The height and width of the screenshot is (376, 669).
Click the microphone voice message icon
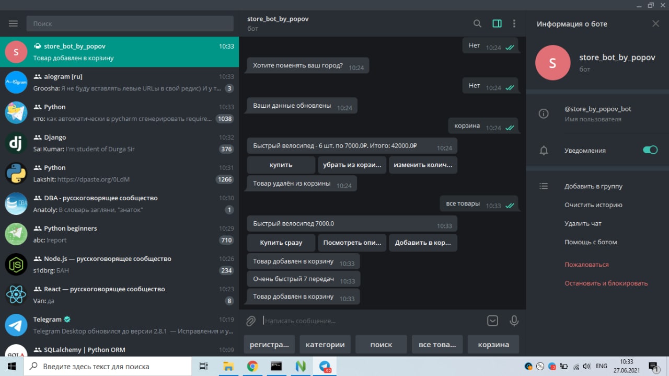(514, 321)
